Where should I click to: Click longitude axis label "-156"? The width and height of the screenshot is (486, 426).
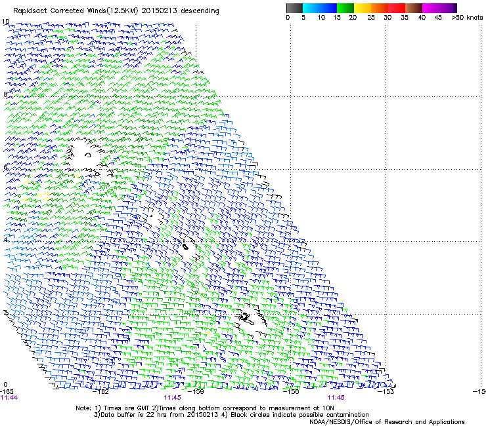292,391
